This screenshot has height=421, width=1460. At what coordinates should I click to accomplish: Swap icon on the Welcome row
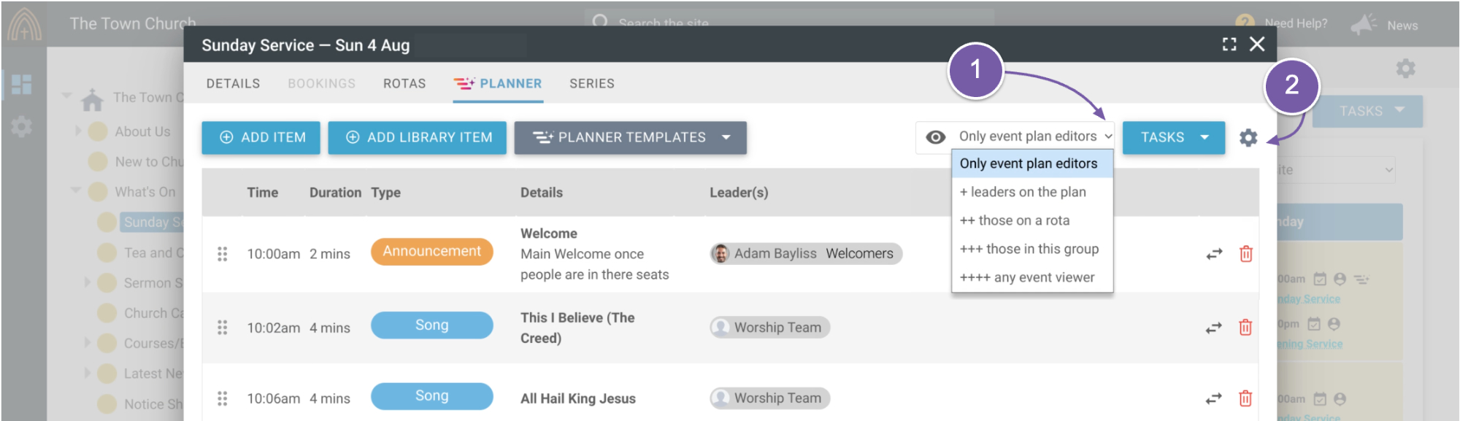point(1214,254)
